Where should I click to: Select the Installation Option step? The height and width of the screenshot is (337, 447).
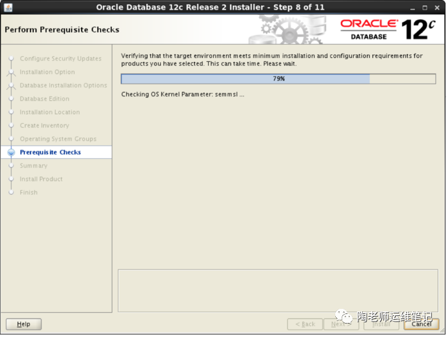pyautogui.click(x=47, y=71)
